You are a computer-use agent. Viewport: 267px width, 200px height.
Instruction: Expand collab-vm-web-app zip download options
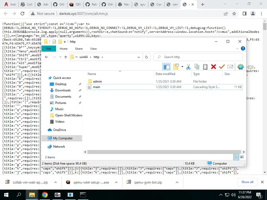56,182
